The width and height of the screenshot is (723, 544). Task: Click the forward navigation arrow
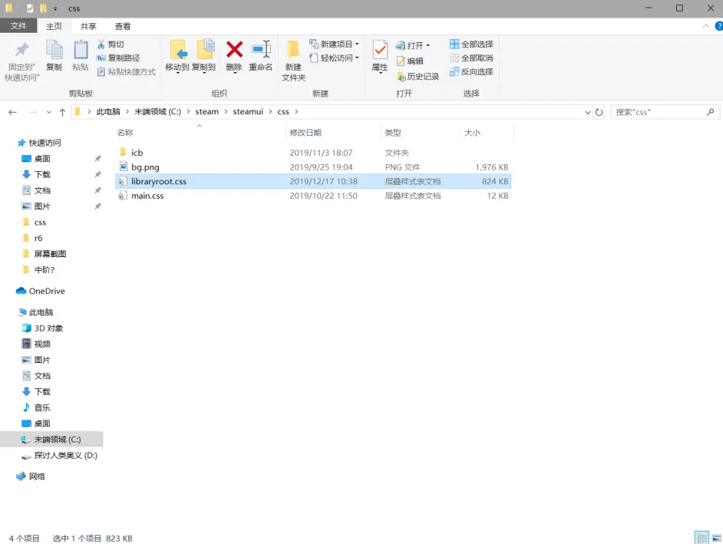point(33,112)
